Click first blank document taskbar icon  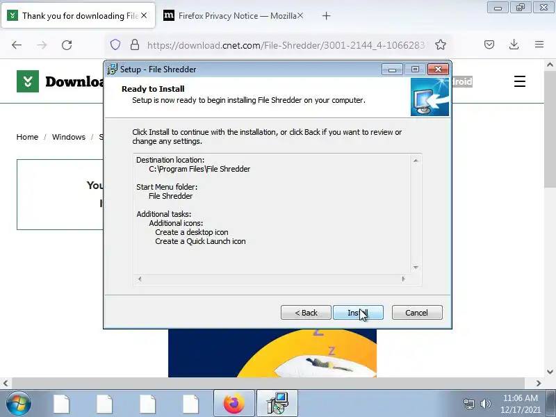61,404
